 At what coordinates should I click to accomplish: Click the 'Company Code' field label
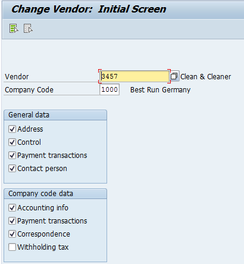[x=29, y=90]
